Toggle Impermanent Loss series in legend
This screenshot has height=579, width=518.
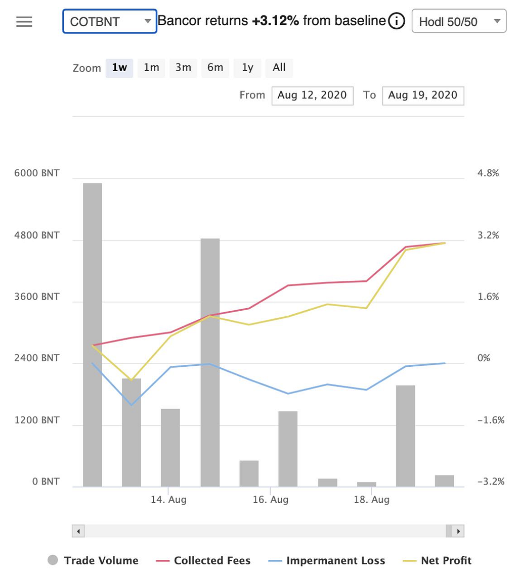pyautogui.click(x=327, y=560)
